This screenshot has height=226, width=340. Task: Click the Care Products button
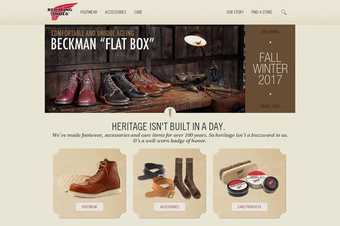click(249, 207)
